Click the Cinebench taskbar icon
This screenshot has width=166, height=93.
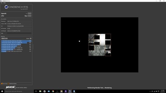point(70,91)
